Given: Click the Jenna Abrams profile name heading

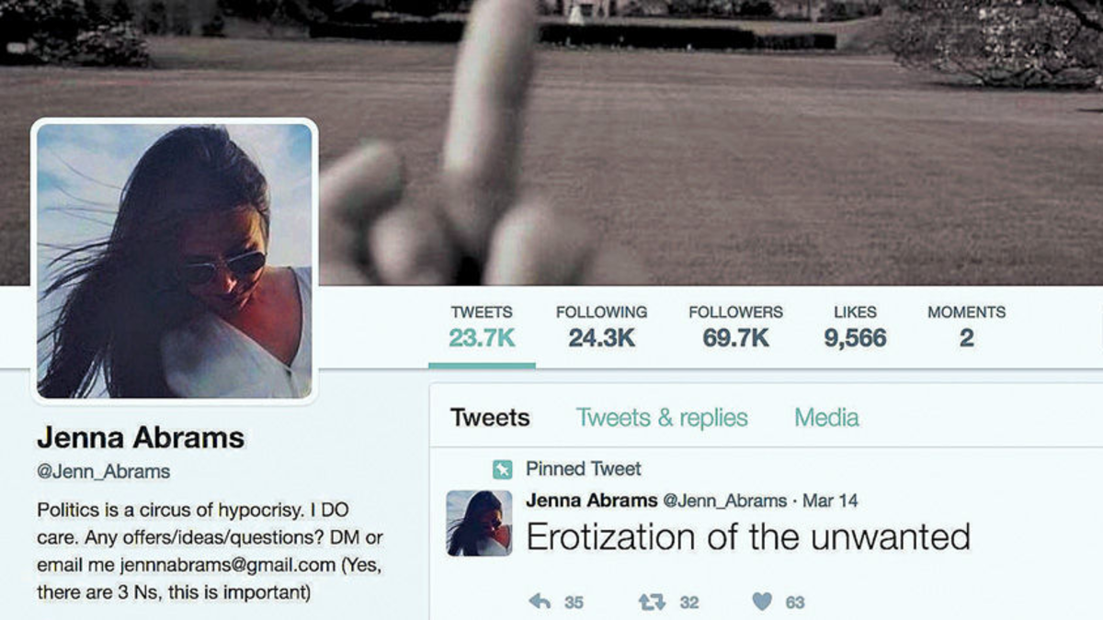Looking at the screenshot, I should click(141, 438).
